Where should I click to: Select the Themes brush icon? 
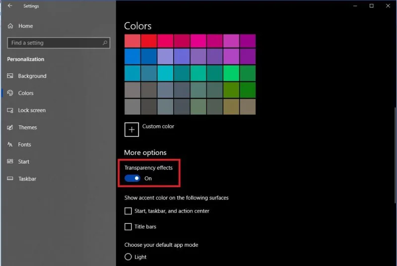10,127
